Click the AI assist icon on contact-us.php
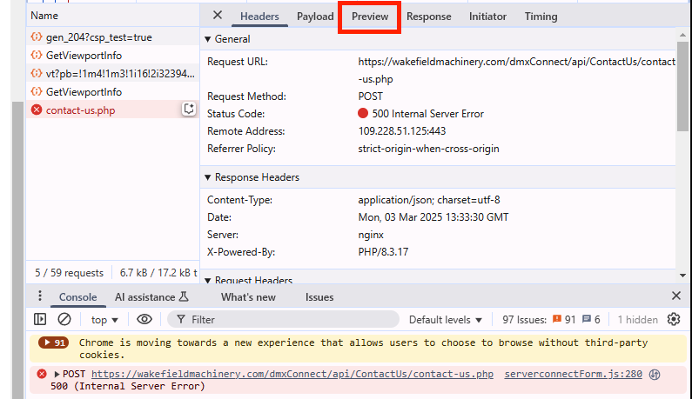 188,110
